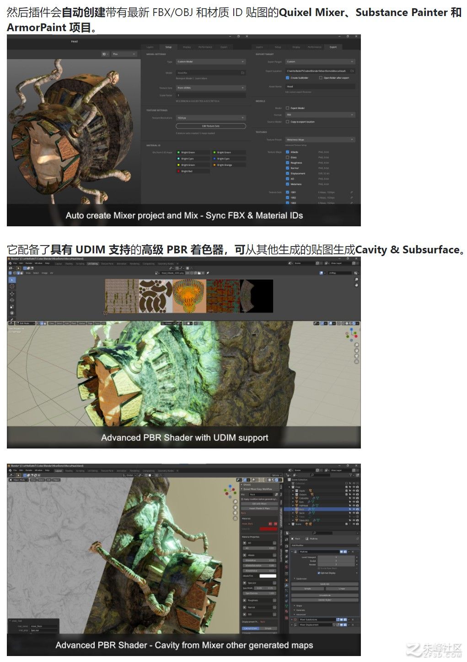Click the edit icon for texture set 1001

[x=351, y=192]
